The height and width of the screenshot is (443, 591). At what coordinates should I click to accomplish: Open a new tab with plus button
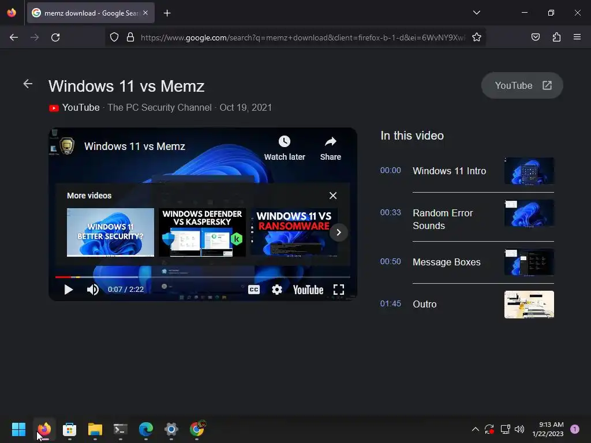point(167,13)
